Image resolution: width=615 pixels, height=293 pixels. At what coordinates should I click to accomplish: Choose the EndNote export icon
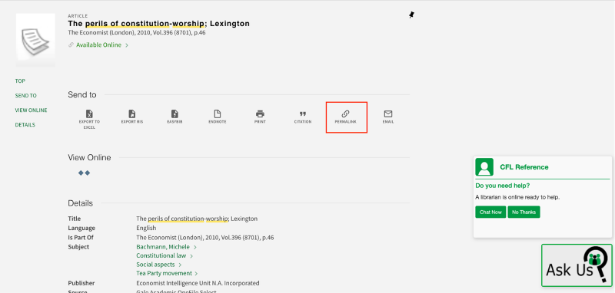point(218,114)
